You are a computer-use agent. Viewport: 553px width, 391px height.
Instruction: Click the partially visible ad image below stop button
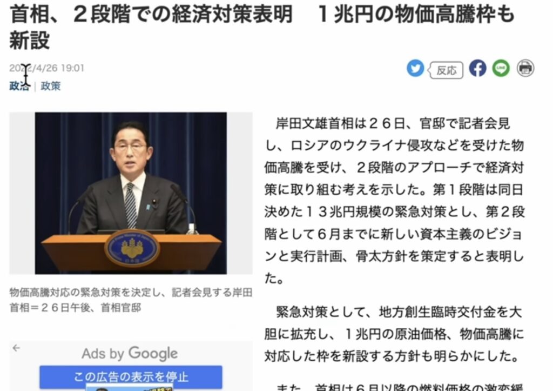(130, 388)
